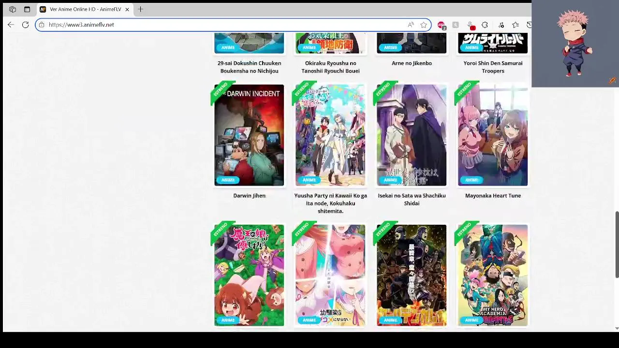619x348 pixels.
Task: Click the chibi Itadori desktop mascot
Action: 575,43
